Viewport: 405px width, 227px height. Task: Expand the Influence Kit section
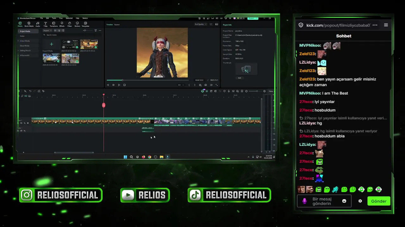point(18,55)
